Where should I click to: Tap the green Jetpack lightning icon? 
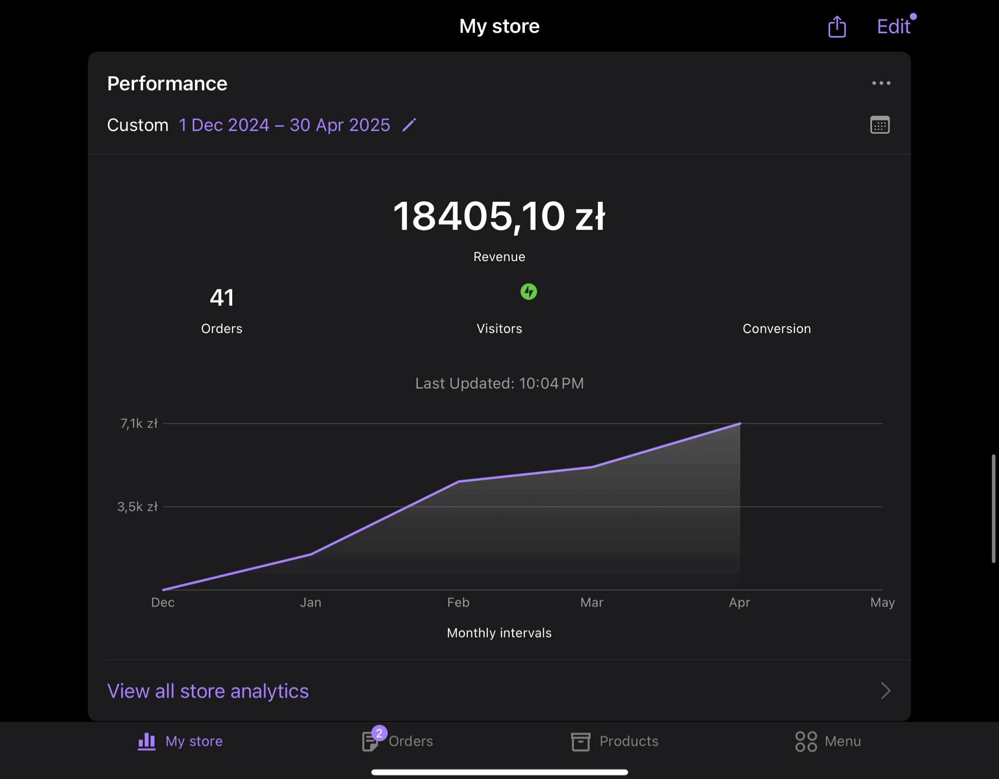pos(528,292)
